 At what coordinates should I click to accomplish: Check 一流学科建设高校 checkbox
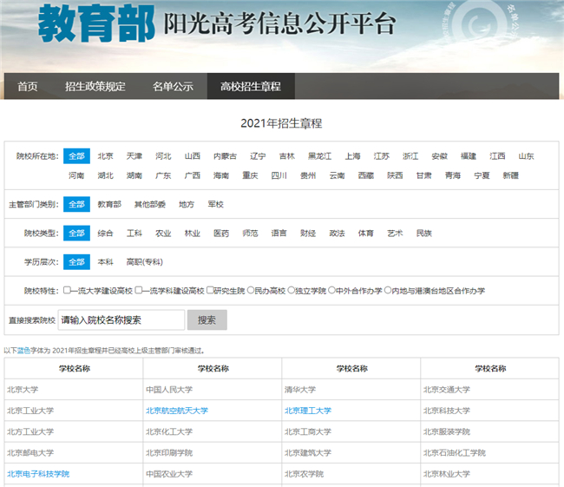[x=139, y=290]
